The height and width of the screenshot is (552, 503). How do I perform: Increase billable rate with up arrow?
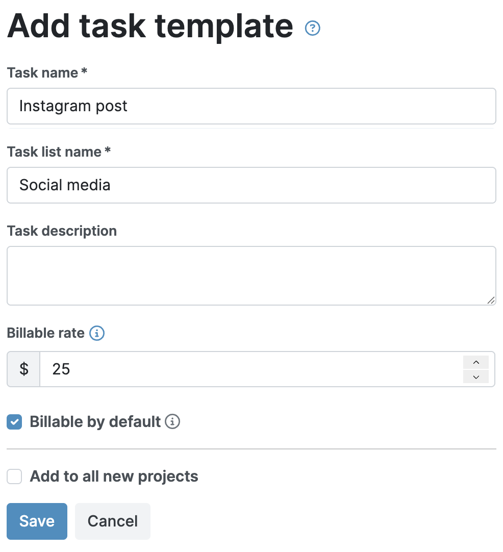point(476,362)
